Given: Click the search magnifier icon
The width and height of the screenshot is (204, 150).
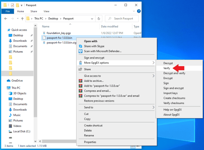Looking at the screenshot, I should 110,18.
